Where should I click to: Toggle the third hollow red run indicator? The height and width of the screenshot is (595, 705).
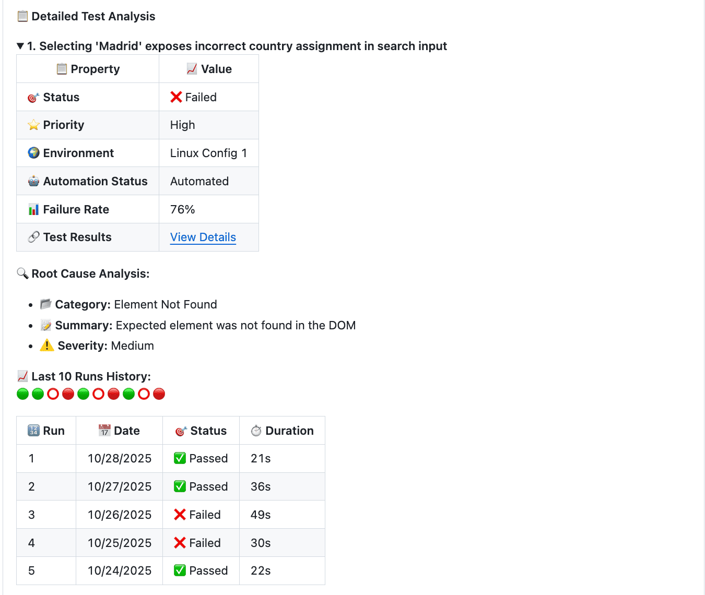pos(144,394)
